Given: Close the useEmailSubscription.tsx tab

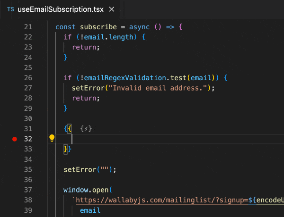Looking at the screenshot, I should (x=111, y=9).
